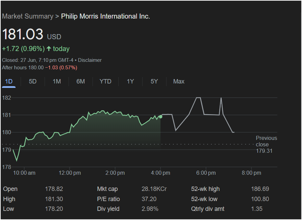Click the Mkt cap value 28.18KCr
Screen dimensions: 302x220
coord(154,189)
